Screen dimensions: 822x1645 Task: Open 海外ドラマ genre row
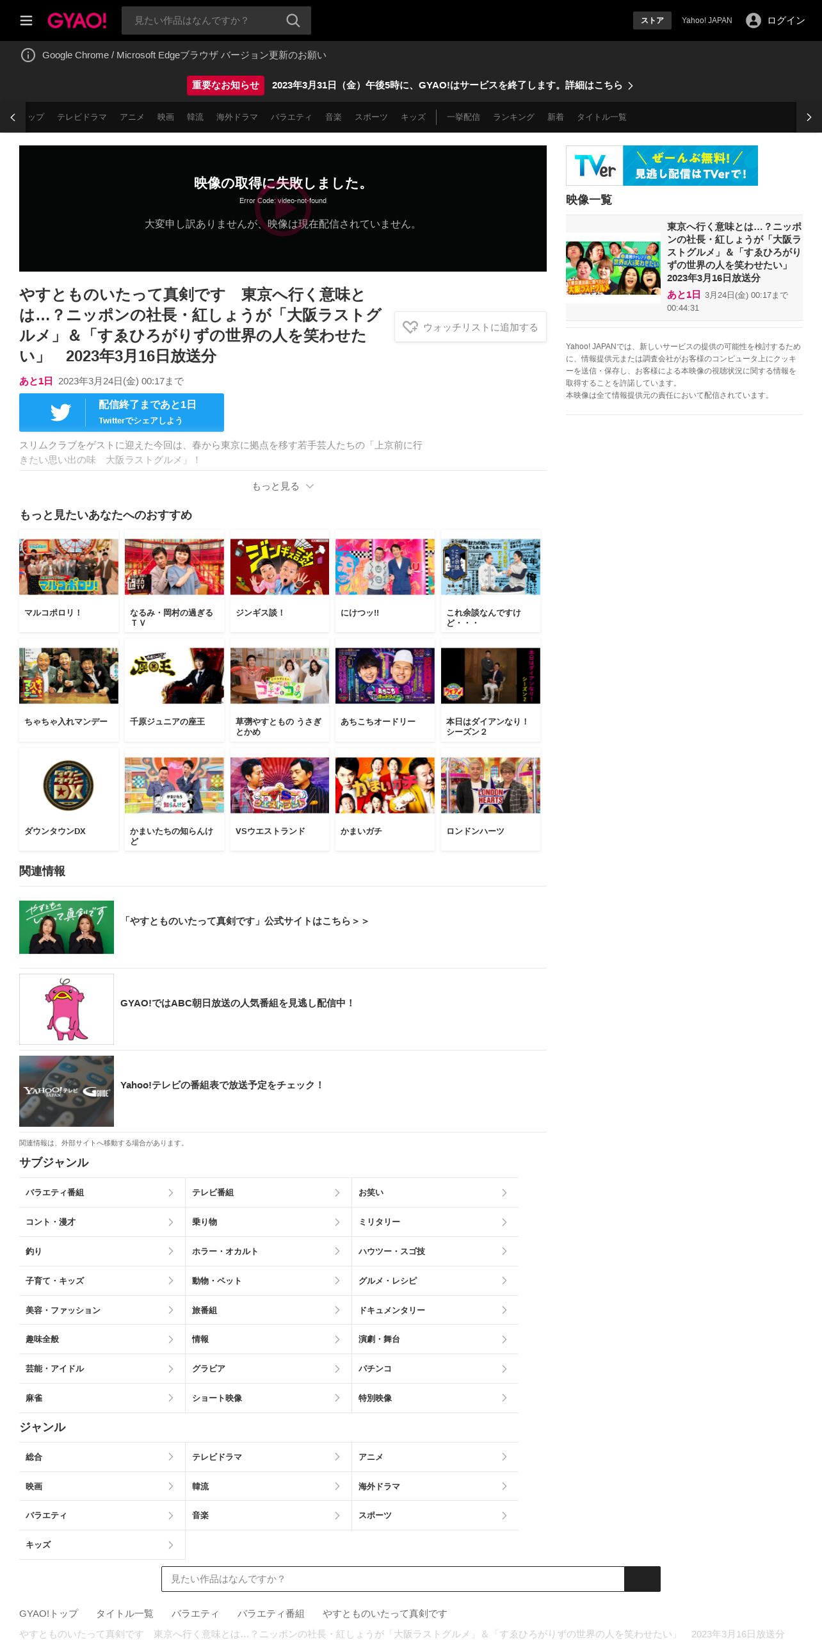[x=435, y=1486]
